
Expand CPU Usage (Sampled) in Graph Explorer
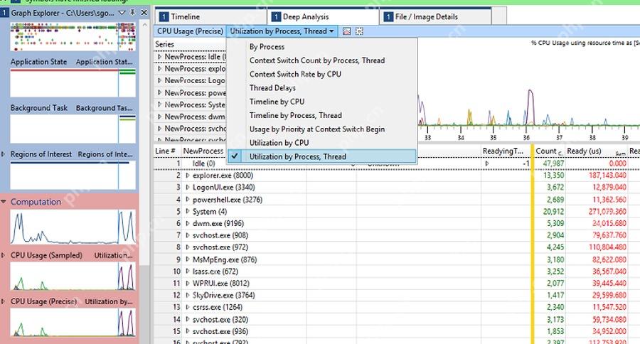click(x=4, y=255)
